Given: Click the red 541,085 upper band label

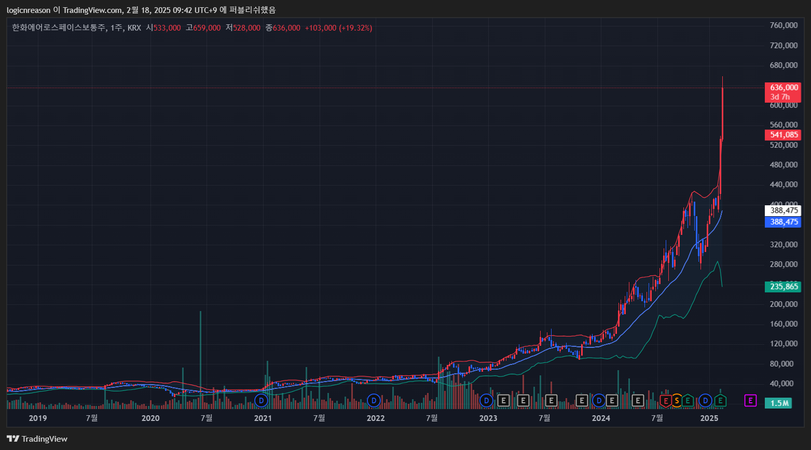Looking at the screenshot, I should [x=783, y=135].
